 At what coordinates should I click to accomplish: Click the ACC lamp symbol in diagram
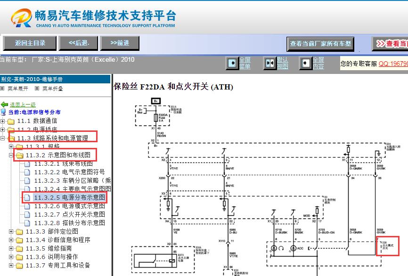[293, 248]
